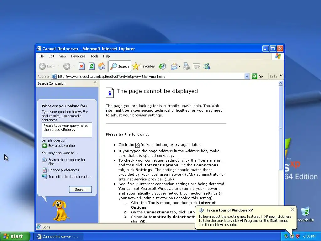321x241 pixels.
Task: Click the green Go arrow button
Action: 255,76
